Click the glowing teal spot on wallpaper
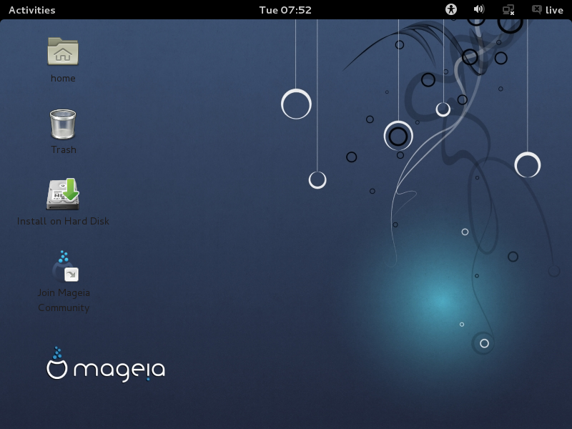Image resolution: width=572 pixels, height=429 pixels. click(x=441, y=300)
